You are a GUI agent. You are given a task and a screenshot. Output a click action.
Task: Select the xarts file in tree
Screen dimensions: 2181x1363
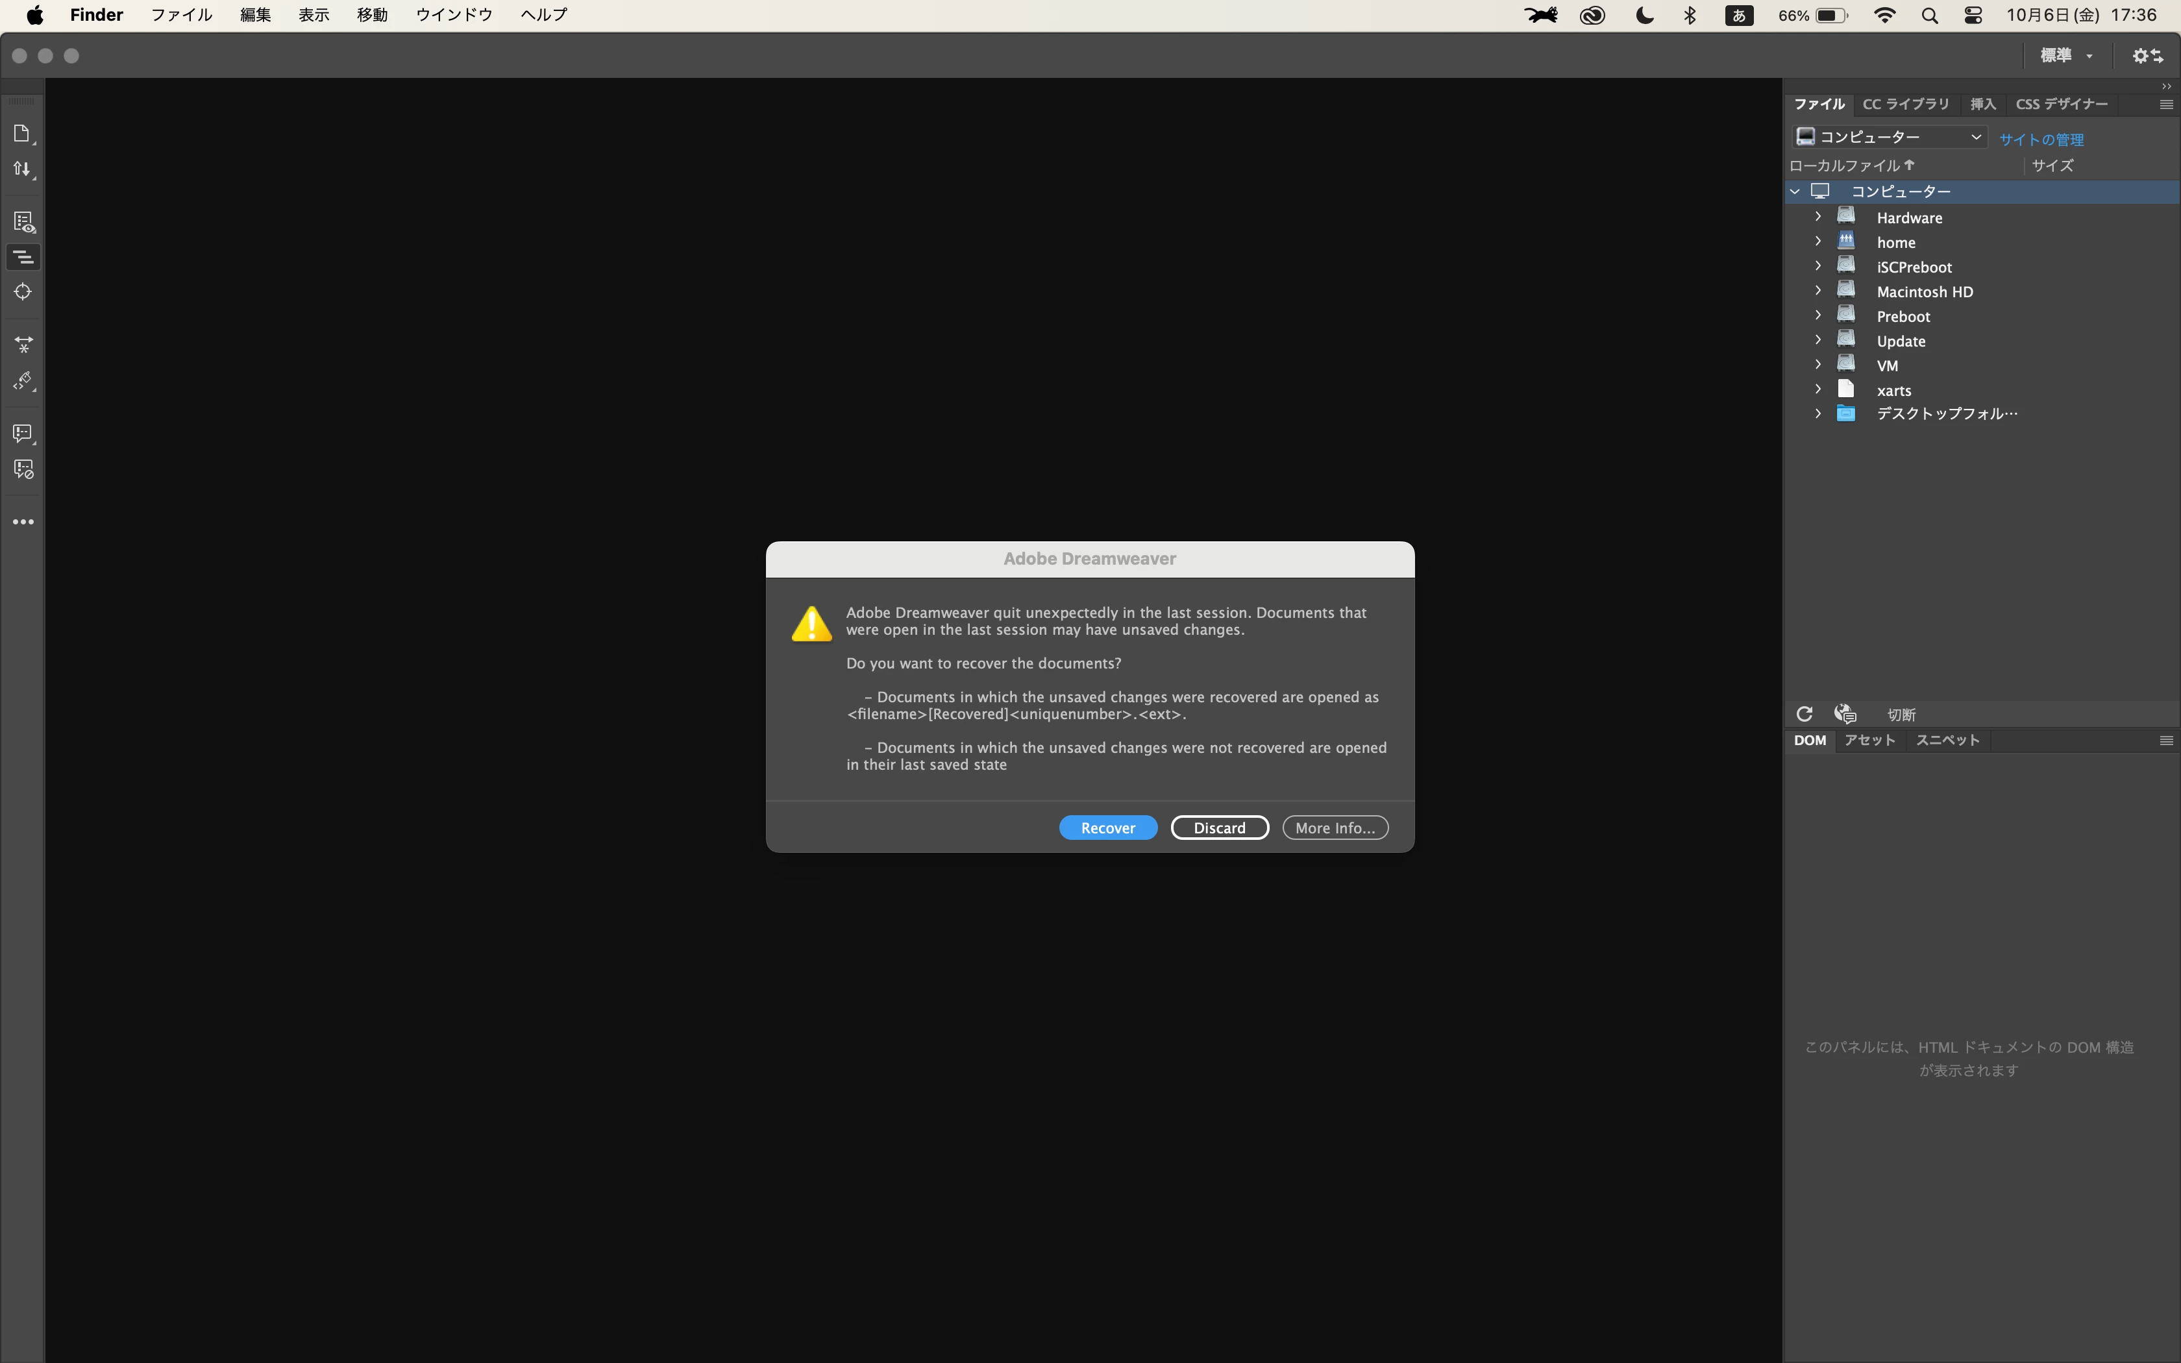pos(1893,390)
